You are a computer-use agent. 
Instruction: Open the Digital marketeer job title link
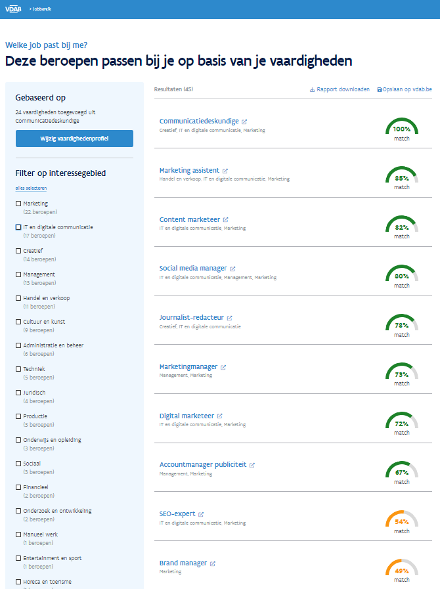(x=187, y=416)
